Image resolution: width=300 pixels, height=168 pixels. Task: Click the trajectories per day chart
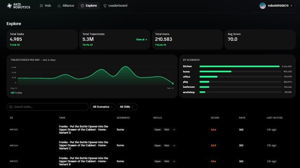click(x=95, y=75)
